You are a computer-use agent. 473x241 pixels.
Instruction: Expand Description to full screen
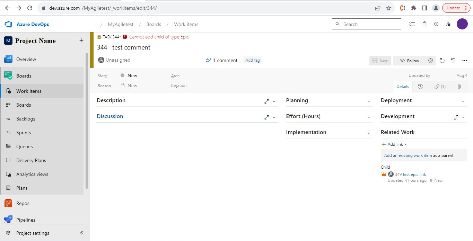click(266, 101)
